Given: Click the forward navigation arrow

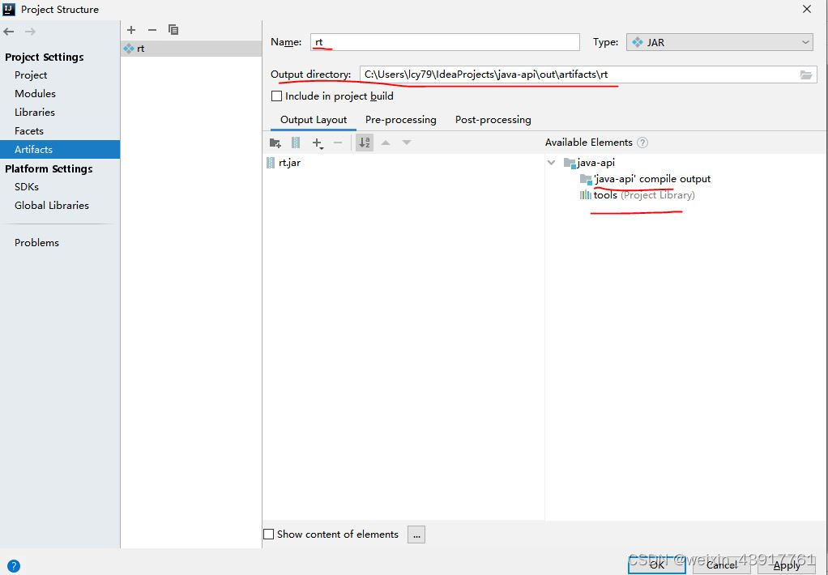Looking at the screenshot, I should 30,32.
